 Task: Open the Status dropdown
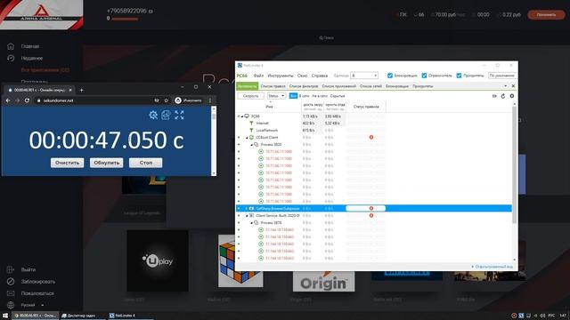(x=276, y=96)
